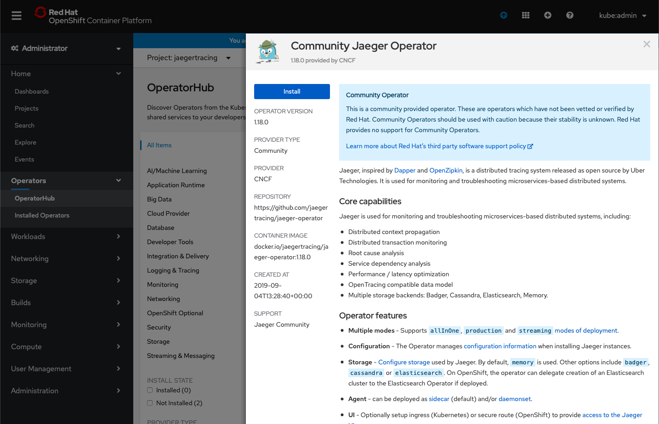Open the OpenZipkin link
This screenshot has height=424, width=659.
coord(446,170)
